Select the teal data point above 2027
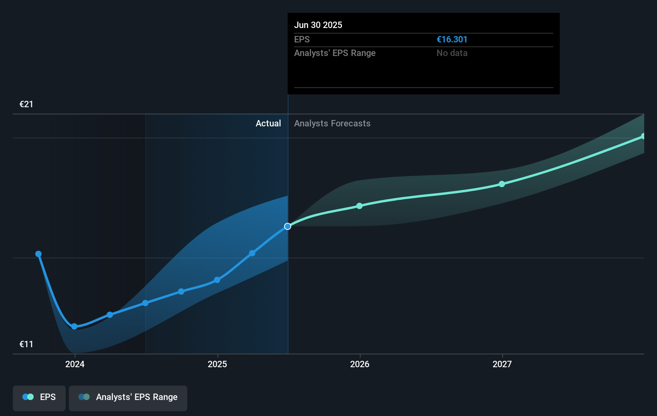This screenshot has width=657, height=416. [501, 184]
